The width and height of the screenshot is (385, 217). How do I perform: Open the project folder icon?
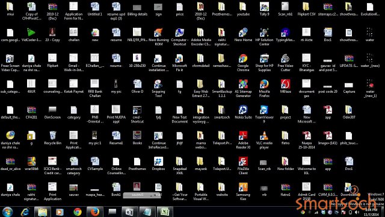point(285,110)
